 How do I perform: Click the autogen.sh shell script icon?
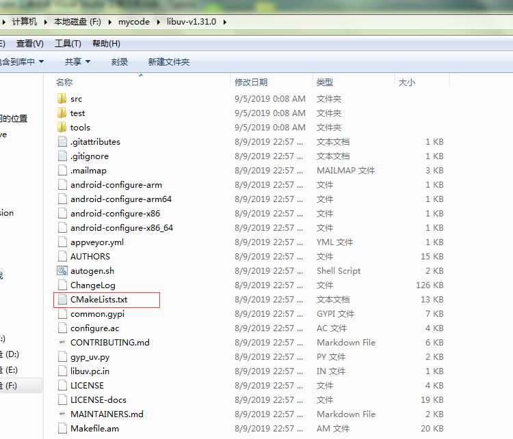(x=62, y=271)
